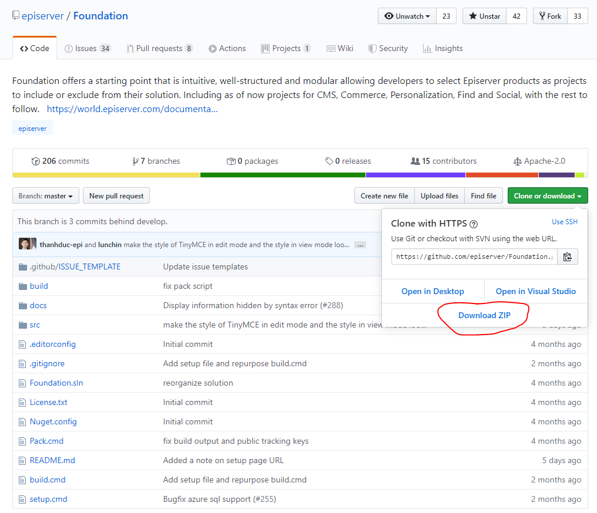Open the Actions tab
The width and height of the screenshot is (597, 513).
pyautogui.click(x=227, y=48)
